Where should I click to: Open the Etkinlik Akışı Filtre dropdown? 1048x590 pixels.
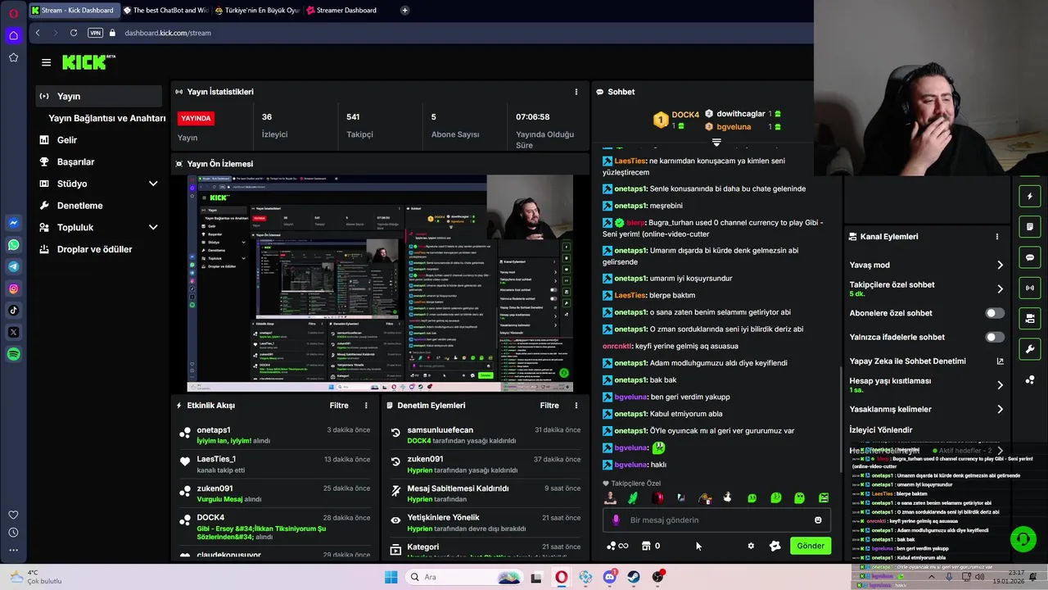339,406
